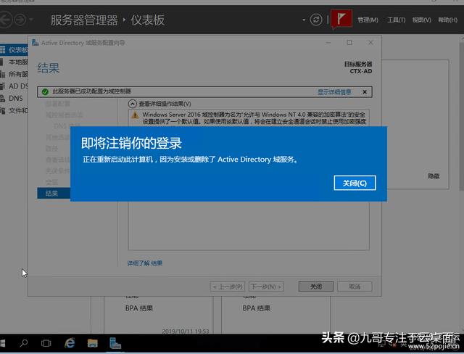Click the 隐藏 link on the dashboard

click(x=434, y=176)
